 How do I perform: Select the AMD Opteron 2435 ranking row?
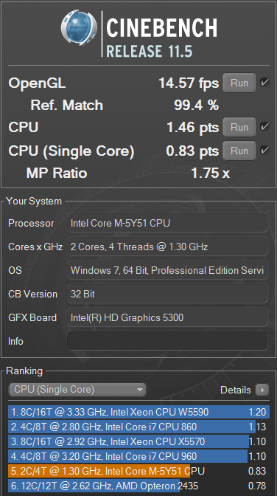138,486
